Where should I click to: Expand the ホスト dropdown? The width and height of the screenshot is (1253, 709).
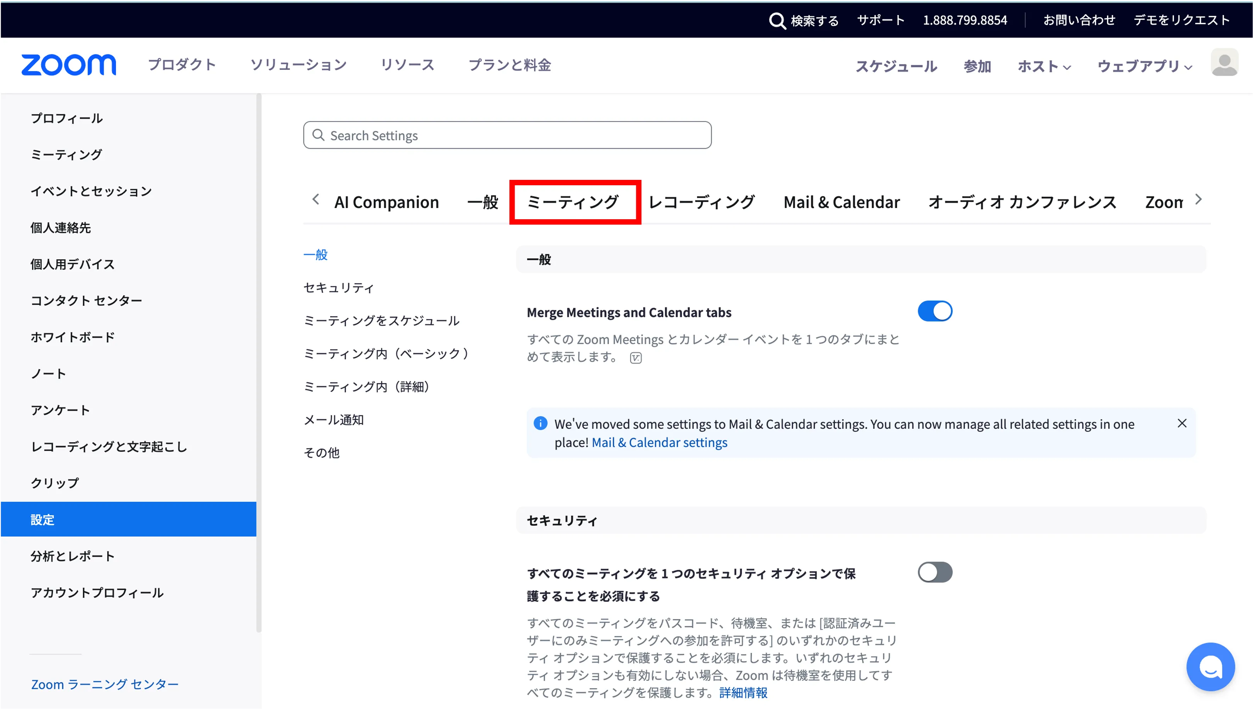pyautogui.click(x=1043, y=66)
